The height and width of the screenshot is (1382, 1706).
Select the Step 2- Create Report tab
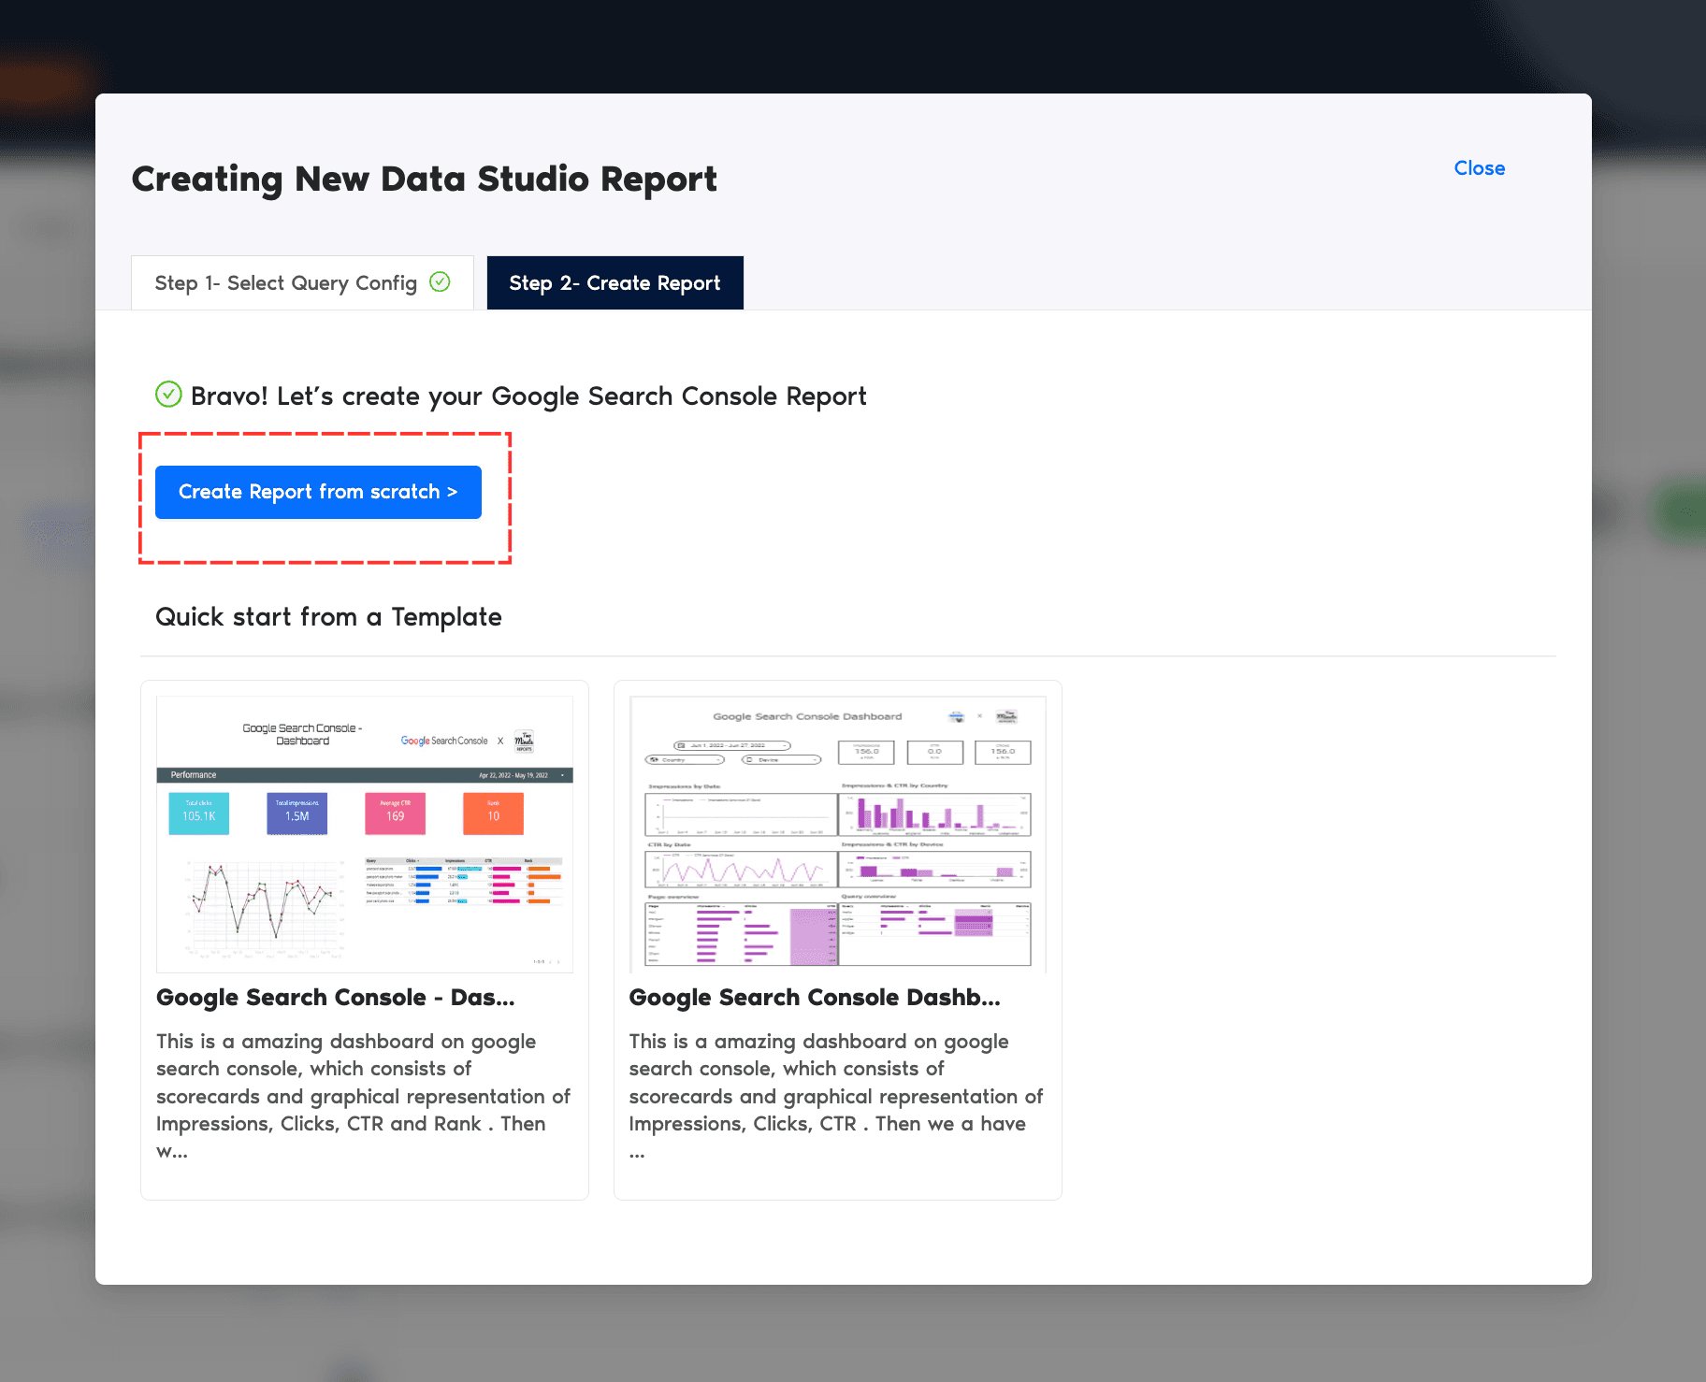[x=614, y=283]
